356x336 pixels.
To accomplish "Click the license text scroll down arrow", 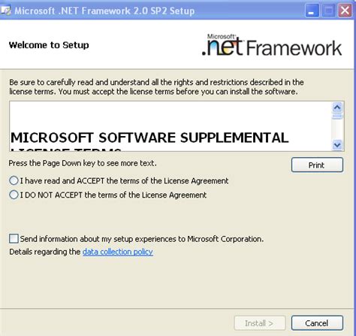I will point(337,145).
